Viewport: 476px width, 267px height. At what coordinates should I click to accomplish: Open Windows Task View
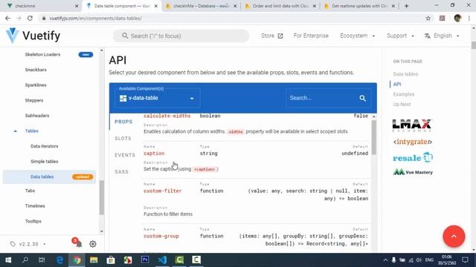point(42,260)
